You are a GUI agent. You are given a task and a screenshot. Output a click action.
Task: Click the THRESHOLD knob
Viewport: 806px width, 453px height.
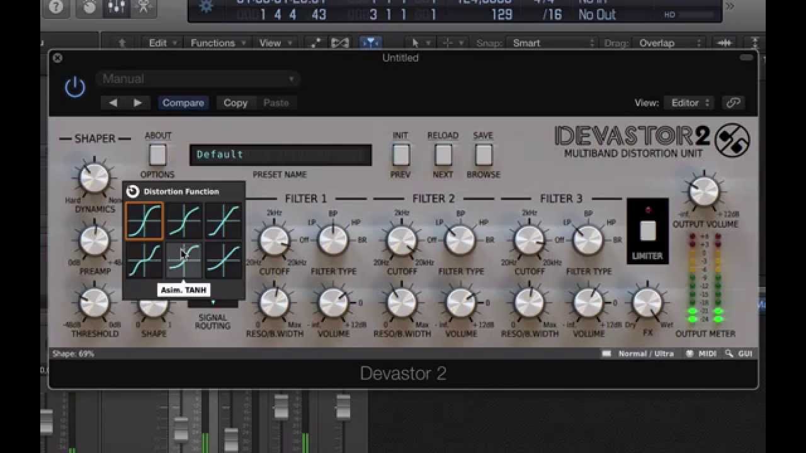pyautogui.click(x=94, y=303)
